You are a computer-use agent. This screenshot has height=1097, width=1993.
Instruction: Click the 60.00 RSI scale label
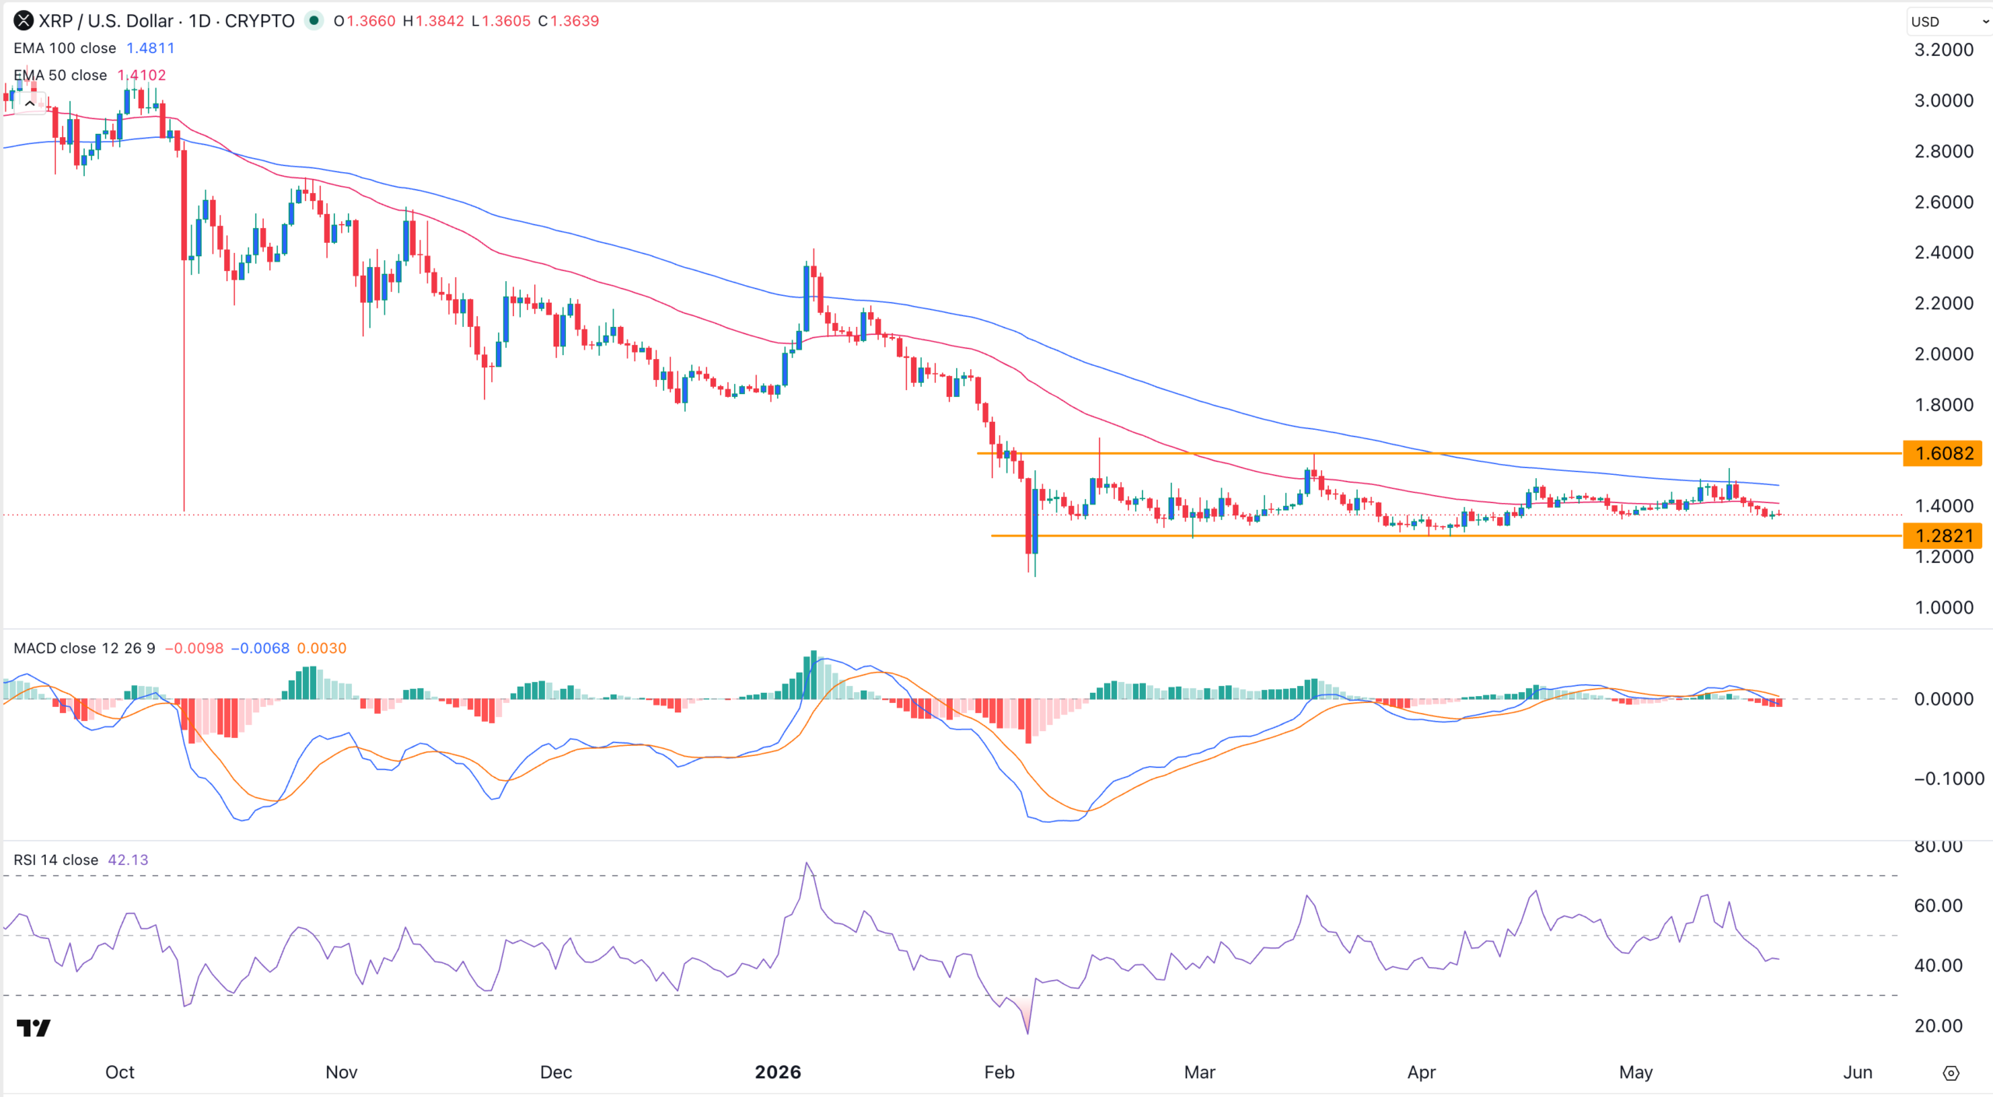(1938, 905)
